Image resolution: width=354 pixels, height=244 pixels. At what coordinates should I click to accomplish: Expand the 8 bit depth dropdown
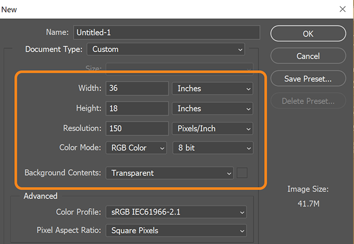point(213,148)
